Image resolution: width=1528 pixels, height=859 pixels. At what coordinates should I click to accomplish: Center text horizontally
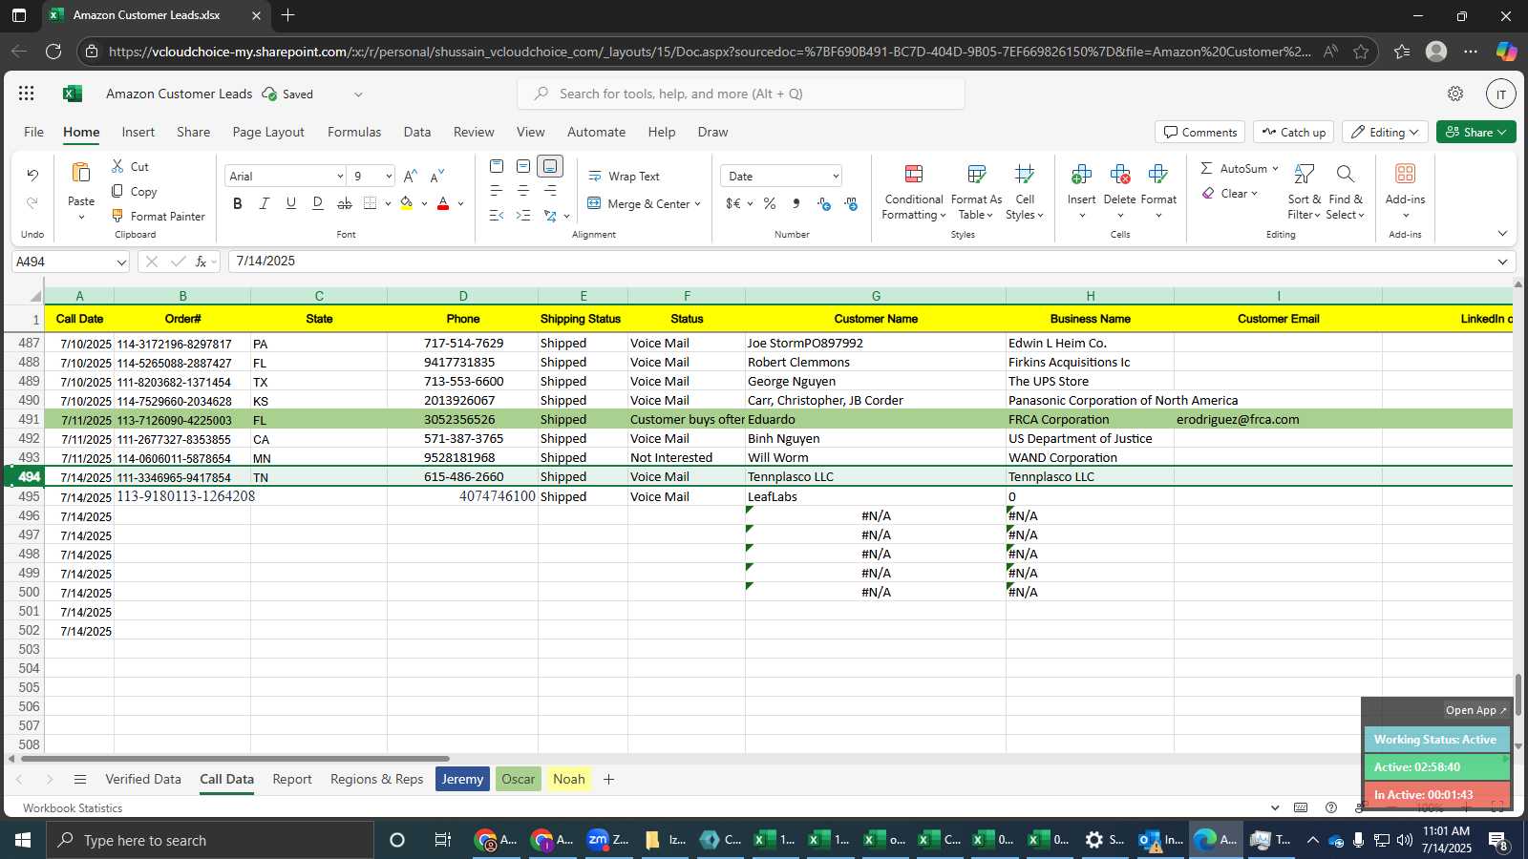click(x=523, y=191)
